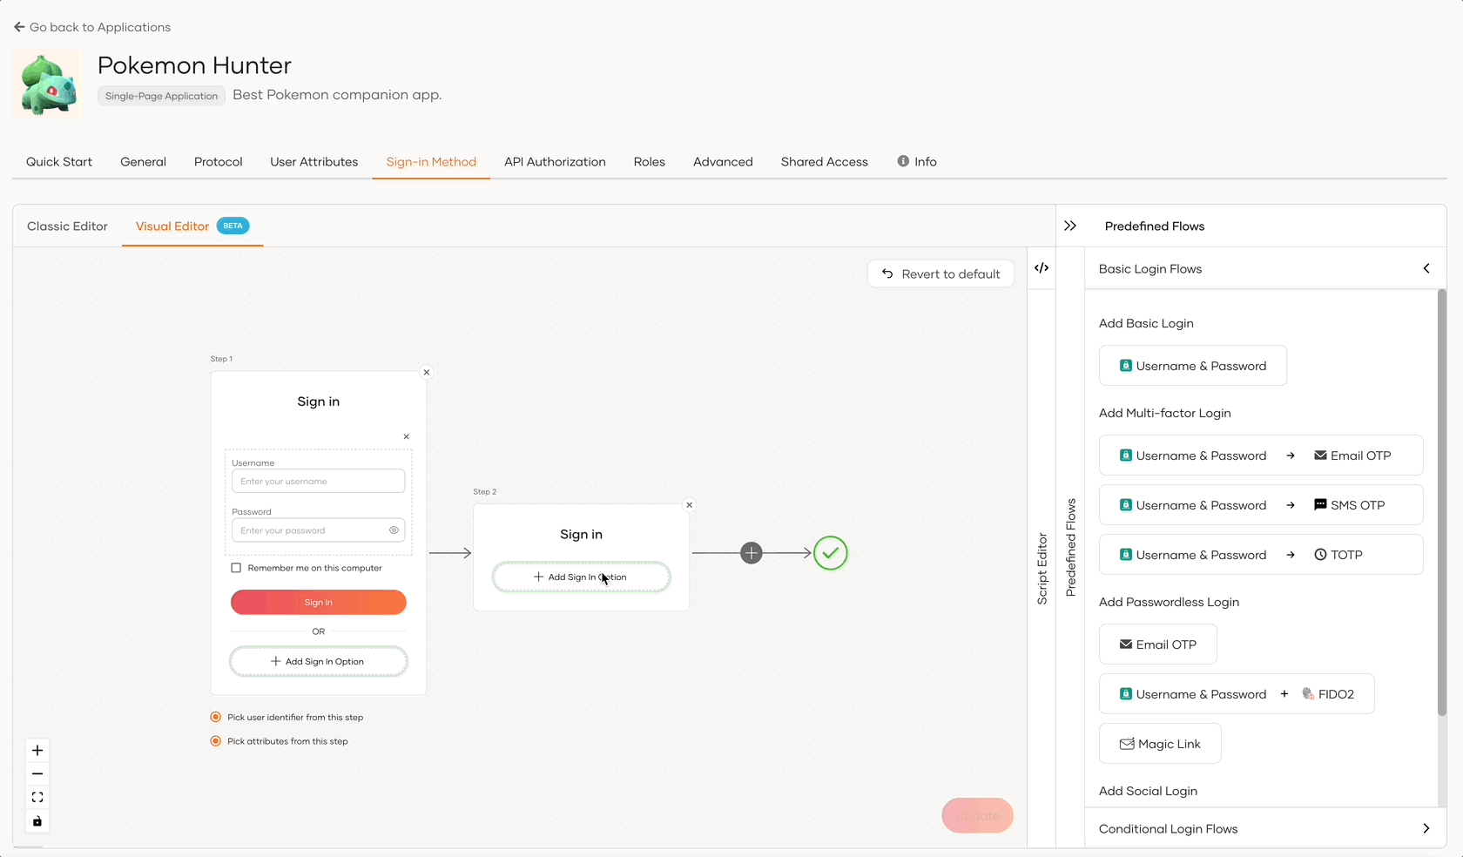
Task: Open the Quick Start tab
Action: [59, 162]
